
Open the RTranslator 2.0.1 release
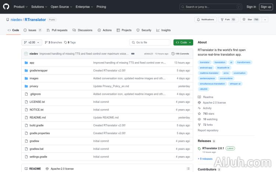[x=213, y=148]
